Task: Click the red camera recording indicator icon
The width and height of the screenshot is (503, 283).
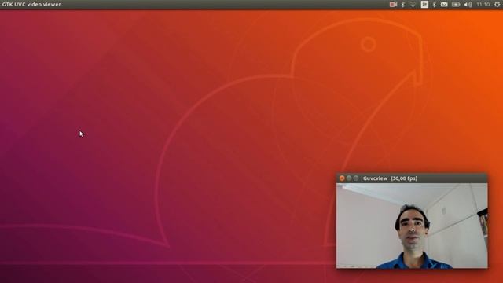Action: [x=393, y=5]
